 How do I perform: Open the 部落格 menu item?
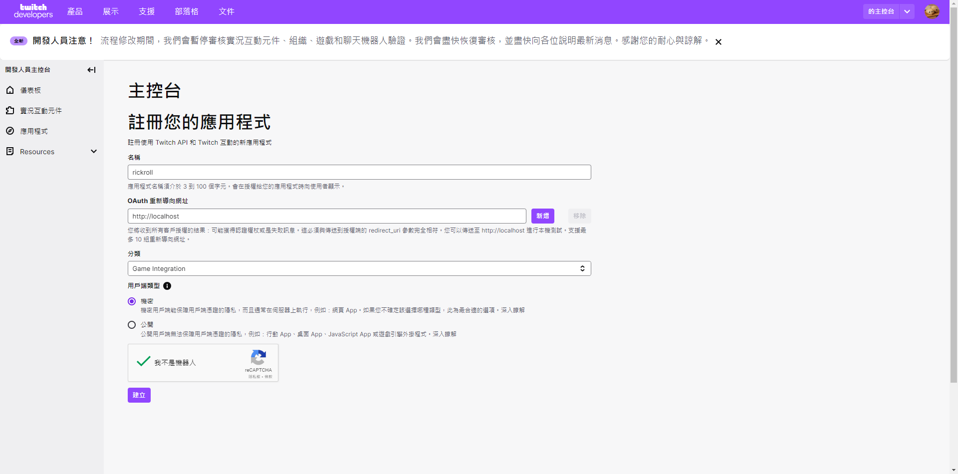pyautogui.click(x=187, y=11)
